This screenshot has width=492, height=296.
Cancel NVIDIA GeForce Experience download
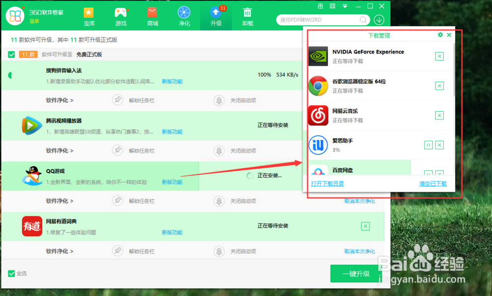click(439, 57)
